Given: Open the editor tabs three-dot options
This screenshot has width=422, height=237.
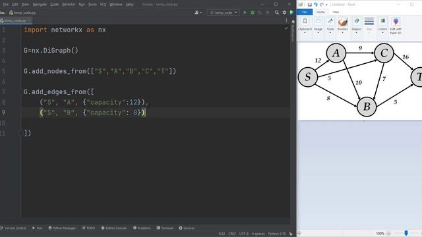Looking at the screenshot, I should point(286,20).
